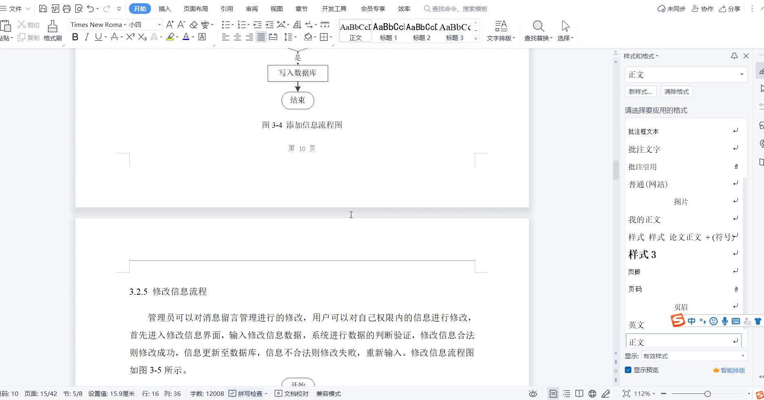Decrease font size with A- icon
Viewport: 764px width, 400px height.
coord(181,24)
